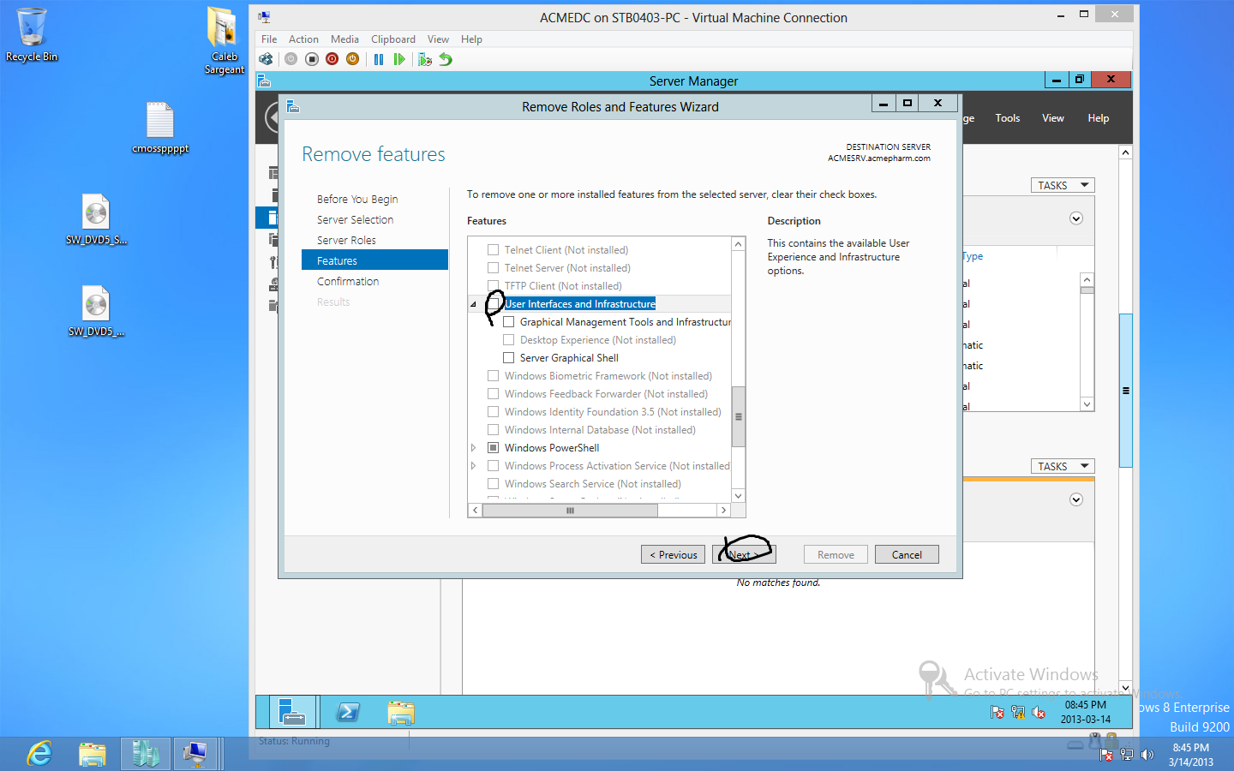The height and width of the screenshot is (771, 1234).
Task: Open the Media menu
Action: 344,39
